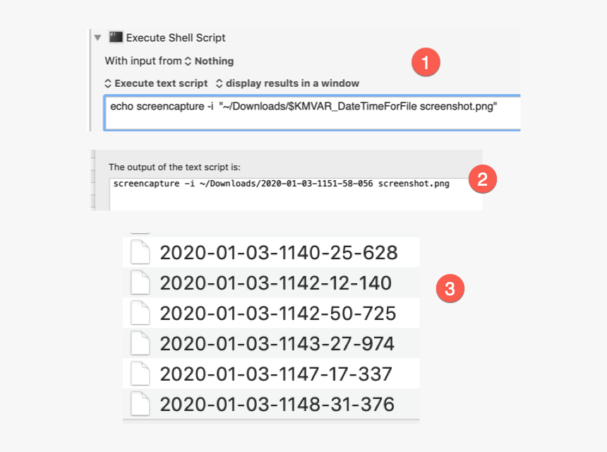Click file icon for 2020-01-03-1147-17-337
607x452 pixels.
coord(141,374)
